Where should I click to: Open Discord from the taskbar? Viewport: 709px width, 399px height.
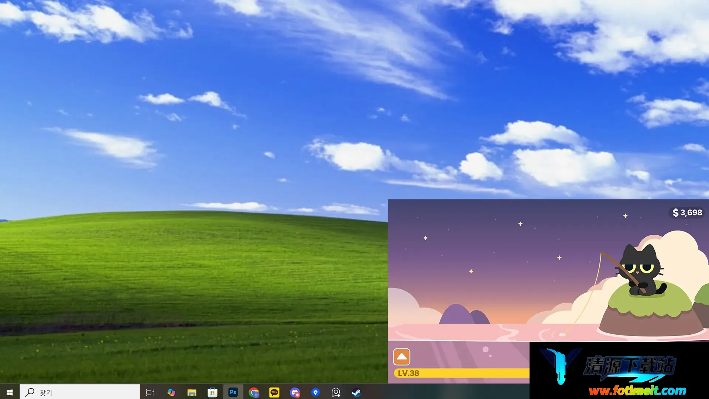(295, 392)
